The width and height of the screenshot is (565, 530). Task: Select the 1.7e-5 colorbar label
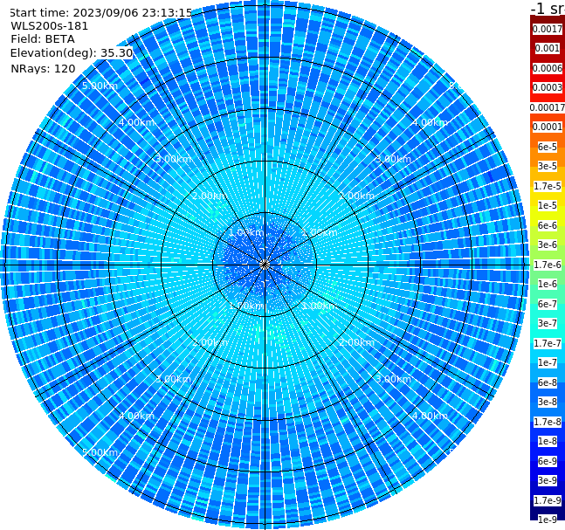click(548, 186)
